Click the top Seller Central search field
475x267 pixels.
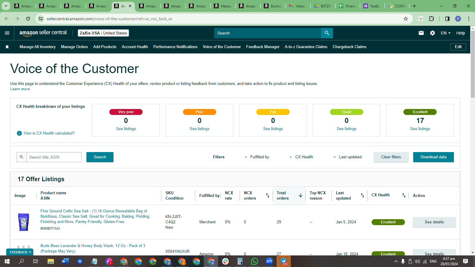[x=268, y=33]
